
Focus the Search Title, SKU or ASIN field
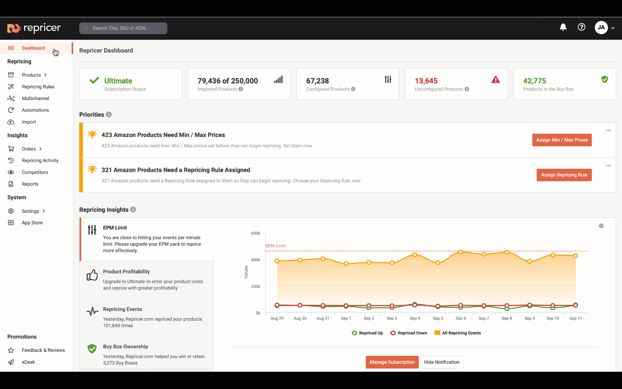(123, 28)
